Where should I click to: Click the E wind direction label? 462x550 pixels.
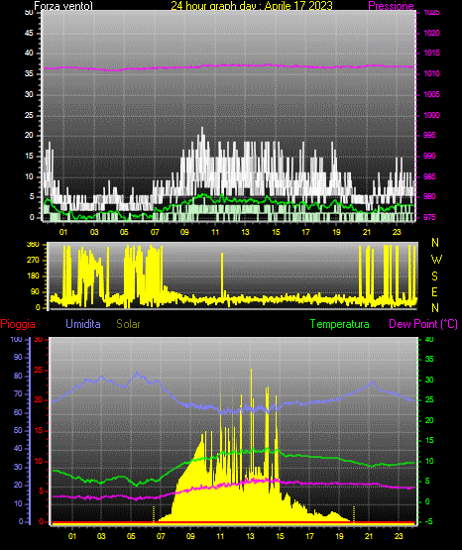point(434,291)
